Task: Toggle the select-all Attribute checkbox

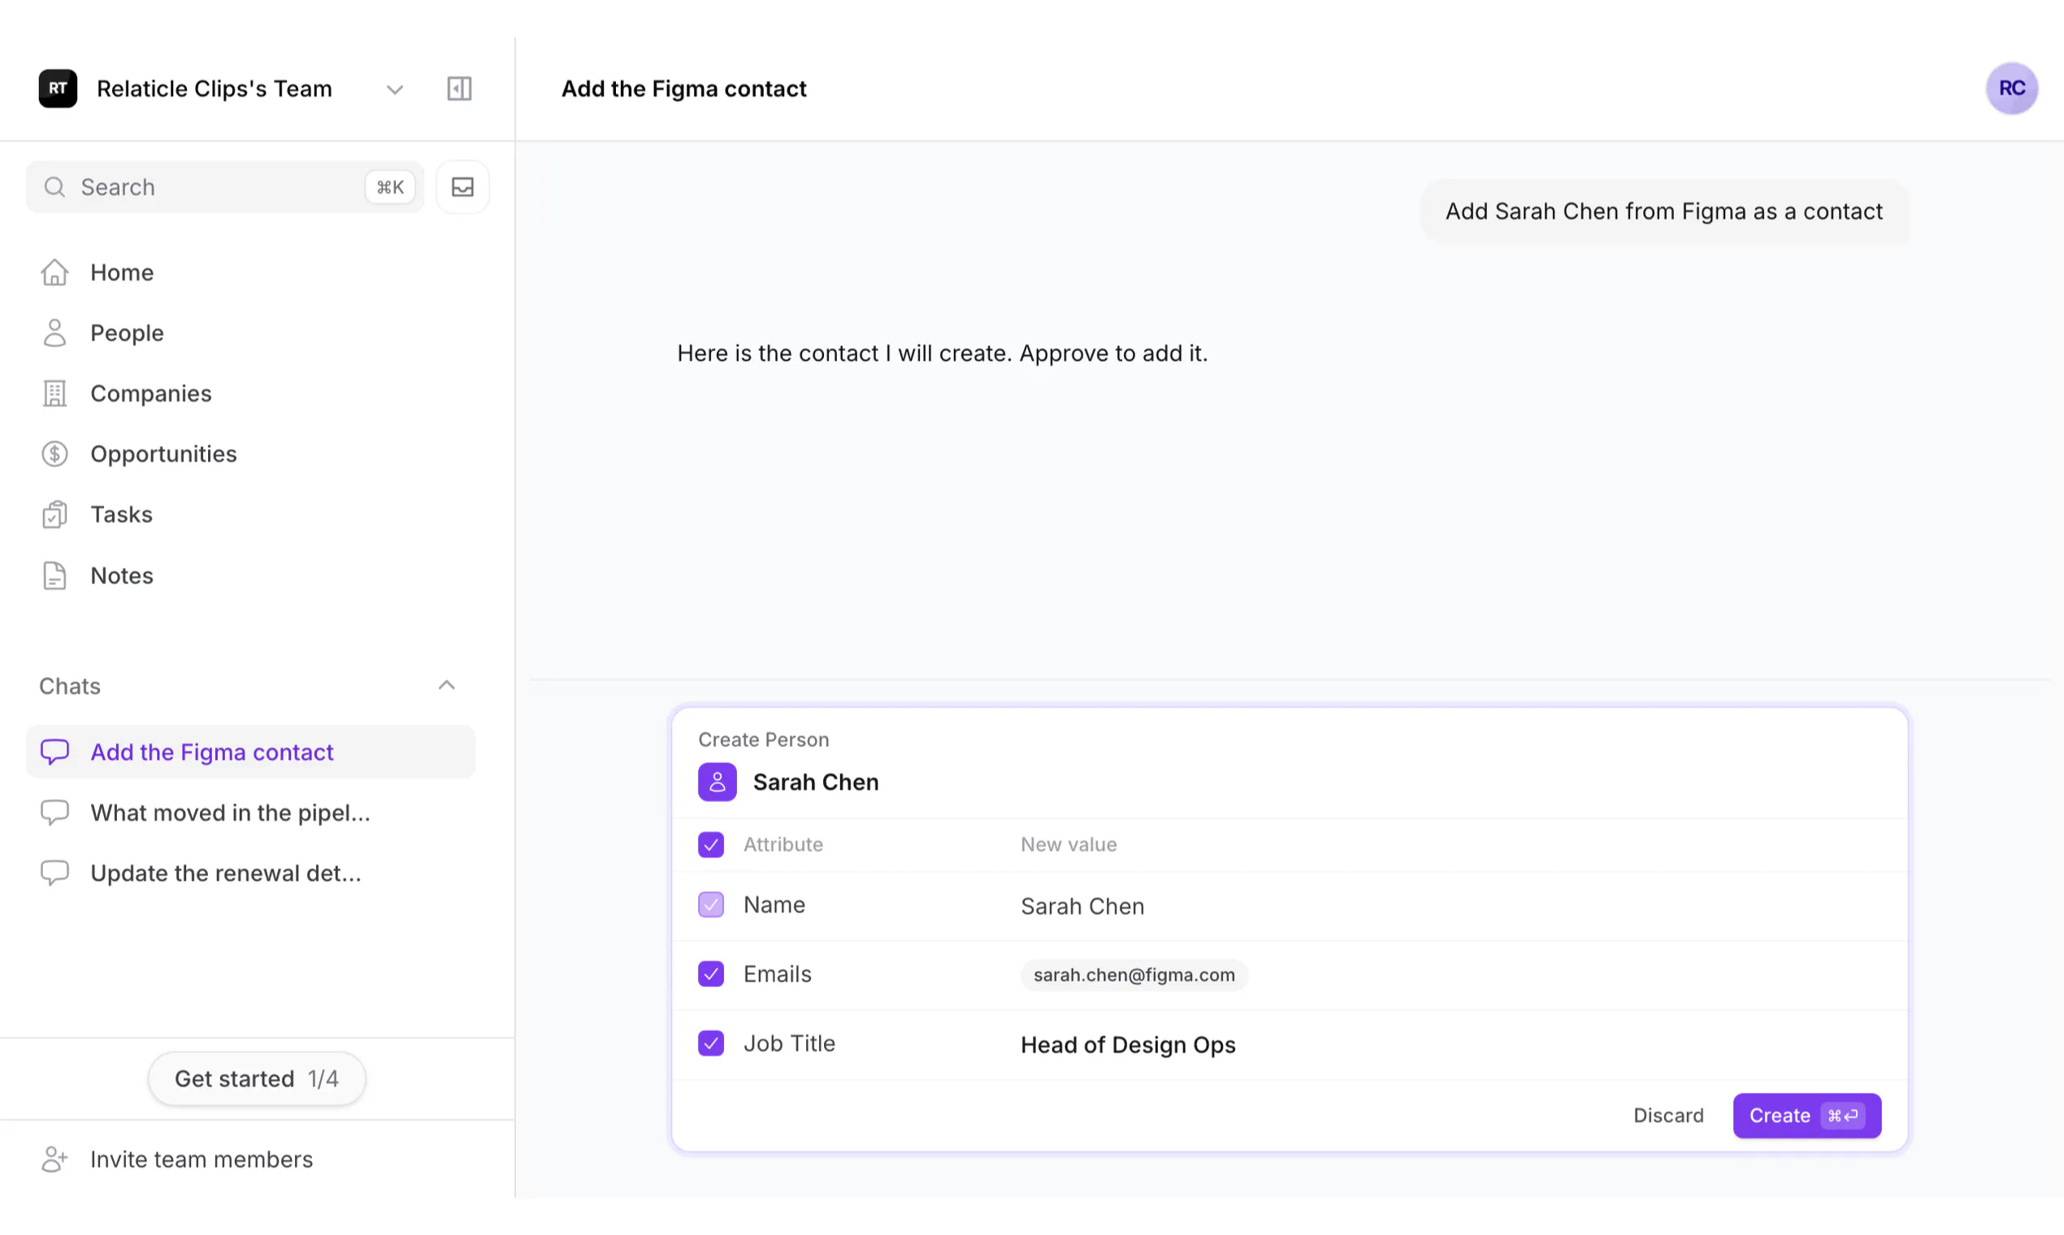Action: 710,844
